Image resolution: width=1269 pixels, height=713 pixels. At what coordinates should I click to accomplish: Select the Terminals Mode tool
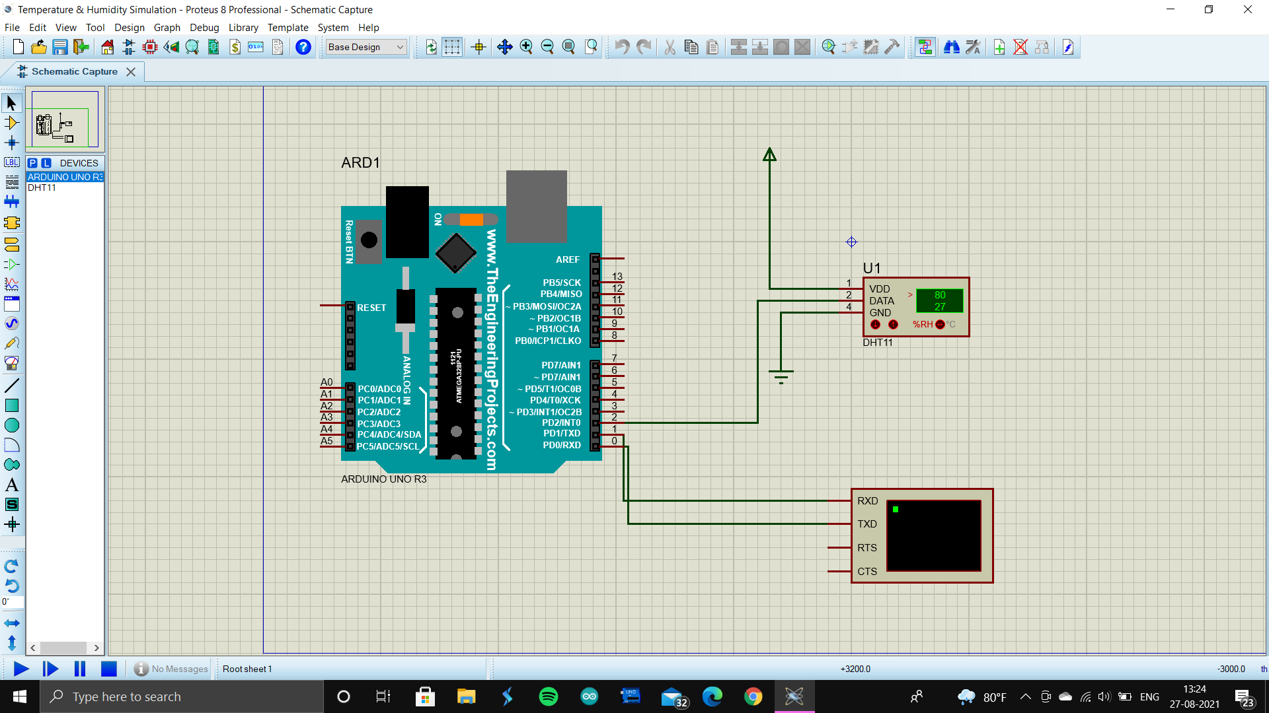coord(11,244)
